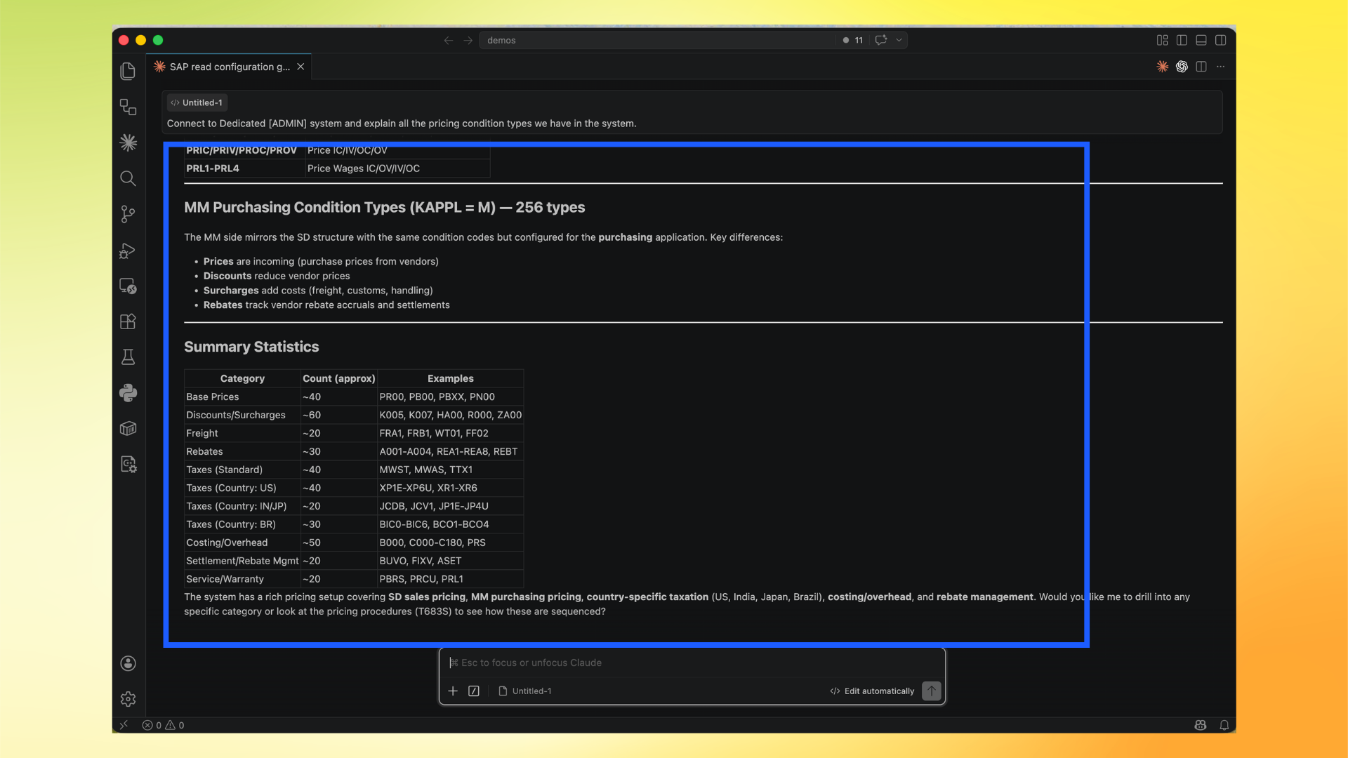Open the Python sidebar icon

(128, 393)
